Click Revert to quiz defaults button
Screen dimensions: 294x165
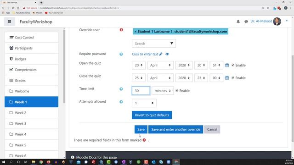(152, 115)
